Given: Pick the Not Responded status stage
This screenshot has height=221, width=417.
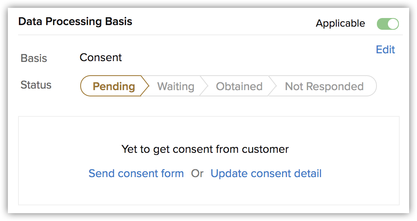Looking at the screenshot, I should point(324,86).
